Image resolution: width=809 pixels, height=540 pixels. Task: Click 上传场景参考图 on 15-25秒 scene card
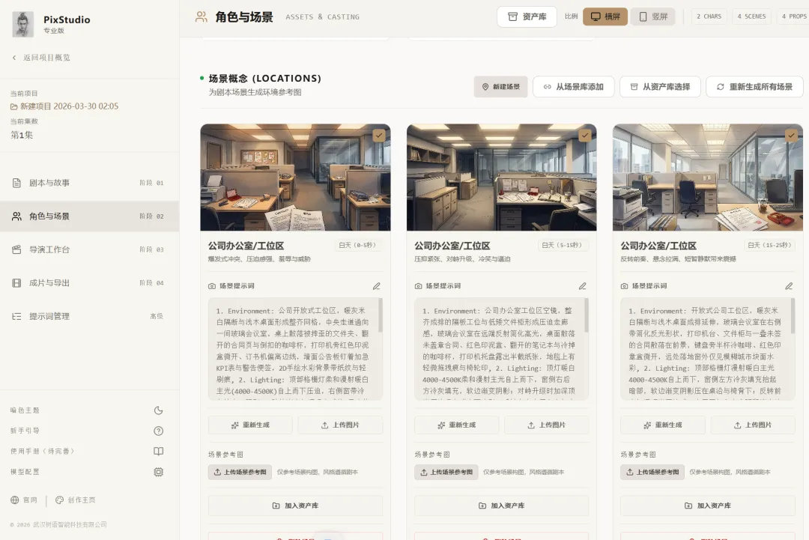(652, 472)
